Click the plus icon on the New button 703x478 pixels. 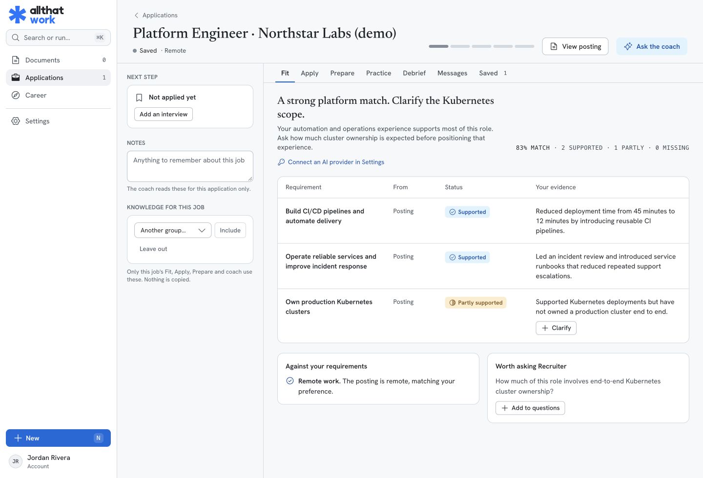tap(18, 438)
